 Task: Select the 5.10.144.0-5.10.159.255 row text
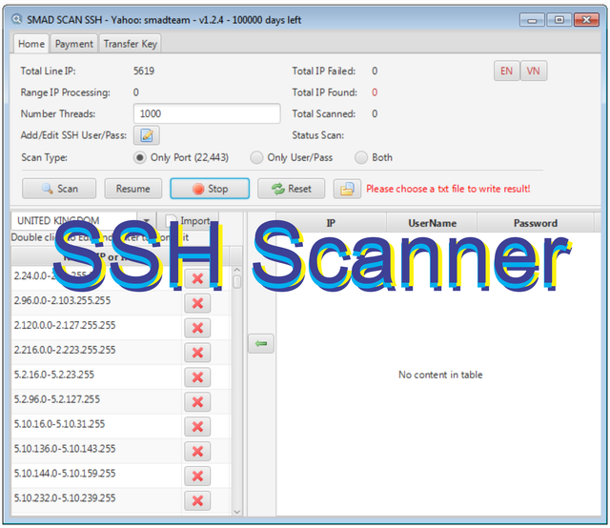(65, 474)
